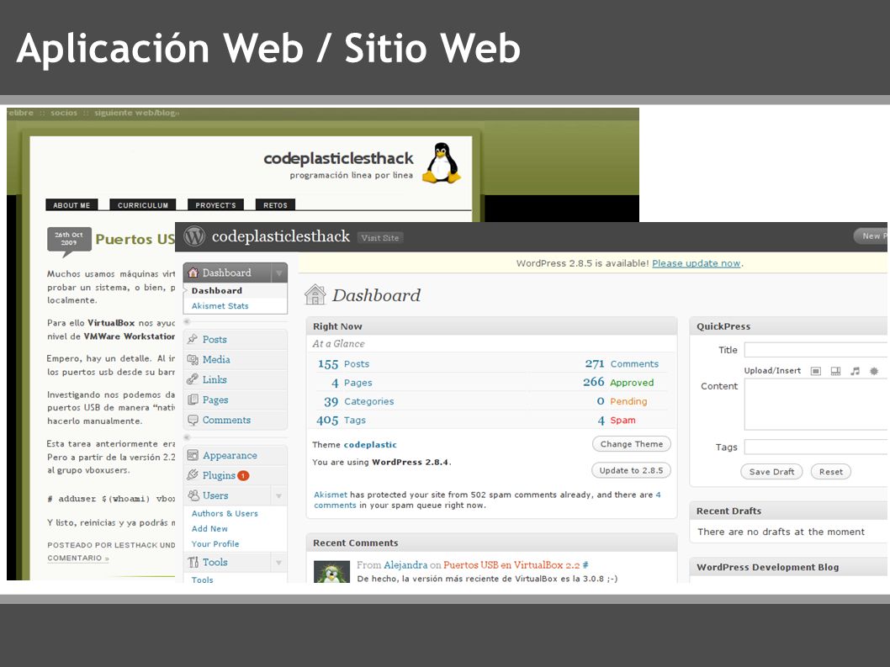
Task: Open RETOS tab on blog
Action: [x=275, y=205]
